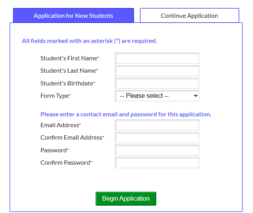The height and width of the screenshot is (213, 253).
Task: Click the "Confirm Email Address" label text
Action: click(71, 138)
